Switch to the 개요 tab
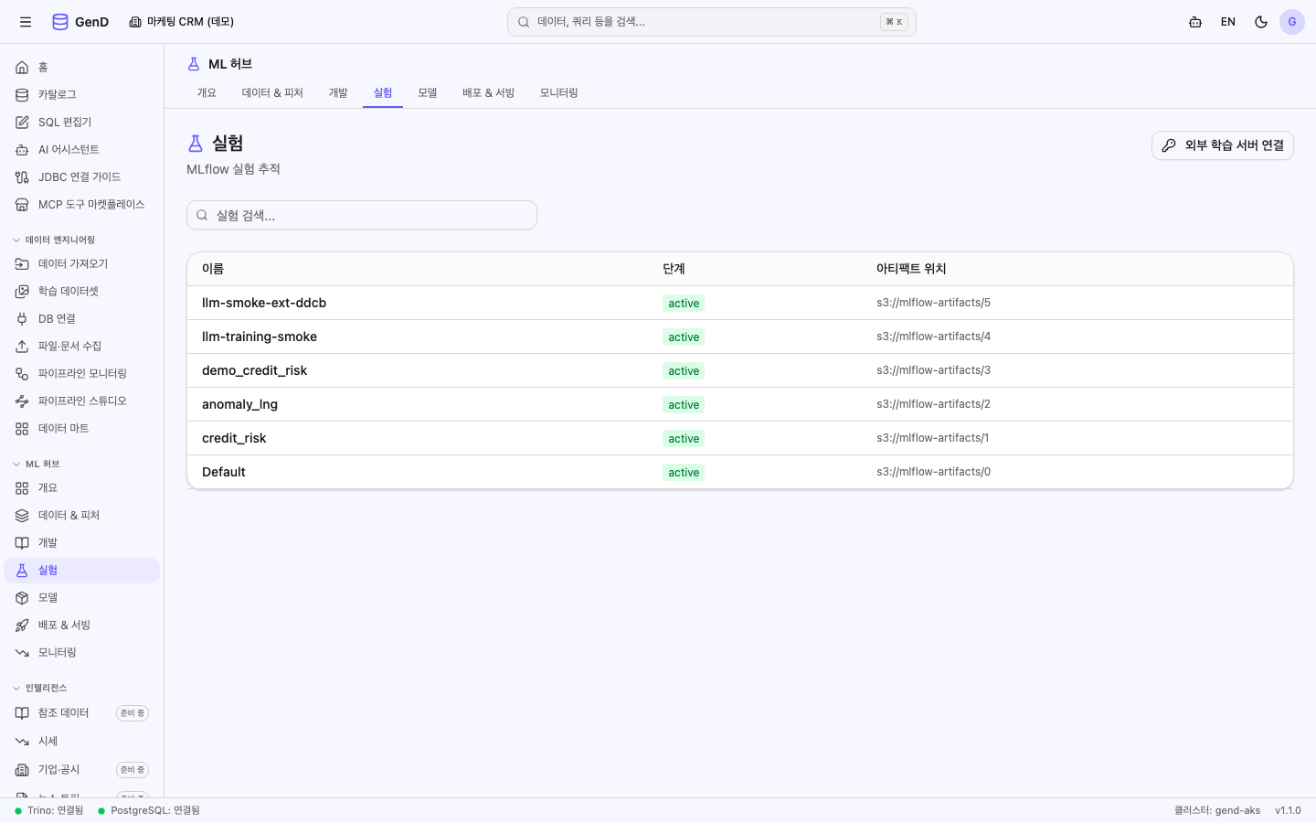1316x823 pixels. [x=207, y=93]
